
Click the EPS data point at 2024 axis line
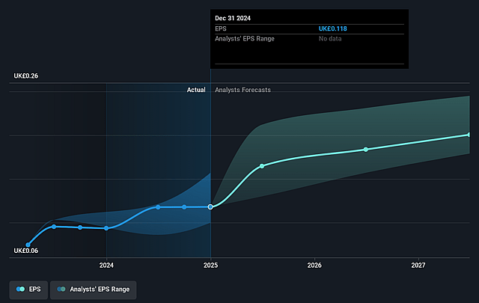(106, 228)
